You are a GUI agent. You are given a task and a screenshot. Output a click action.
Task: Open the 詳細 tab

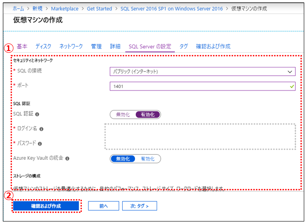tap(115, 46)
